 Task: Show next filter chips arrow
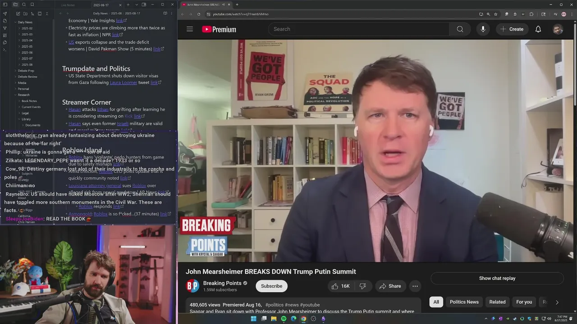coord(557,302)
